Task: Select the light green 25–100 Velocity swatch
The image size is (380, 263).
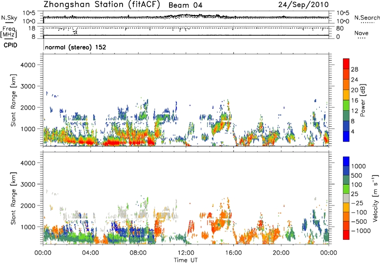Action: click(346, 189)
